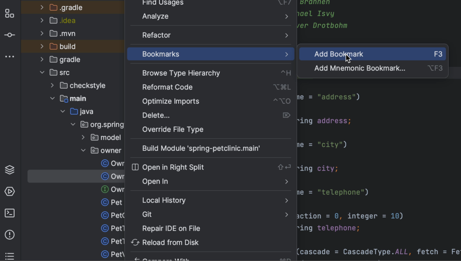The image size is (461, 261).
Task: Open the Terminal tool window
Action: (x=9, y=213)
